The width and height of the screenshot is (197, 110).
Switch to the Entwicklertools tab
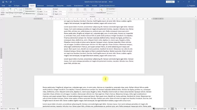(x=78, y=5)
